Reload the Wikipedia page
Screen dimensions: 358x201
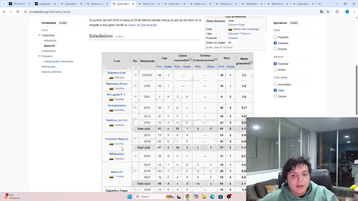click(x=17, y=12)
